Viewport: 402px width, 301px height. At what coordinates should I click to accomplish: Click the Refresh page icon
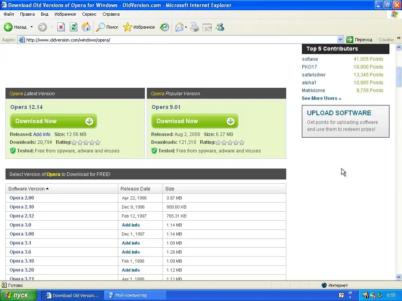(73, 27)
